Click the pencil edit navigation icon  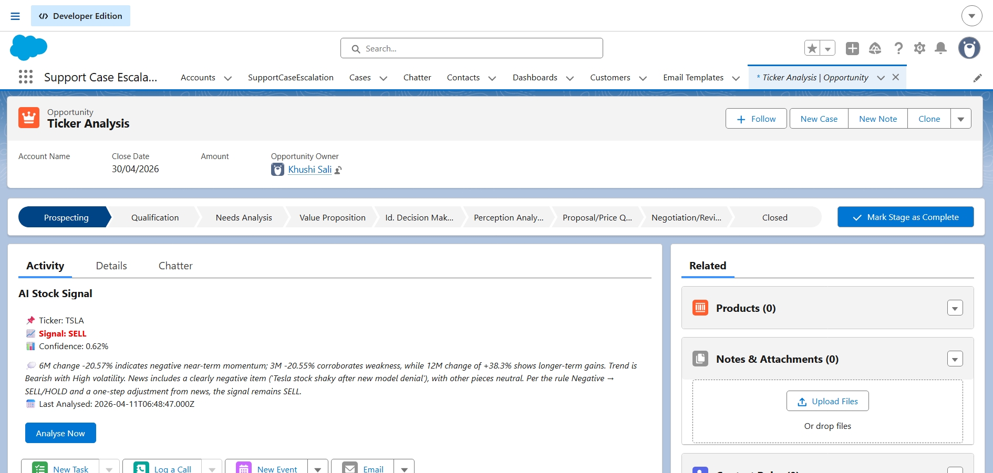(977, 78)
